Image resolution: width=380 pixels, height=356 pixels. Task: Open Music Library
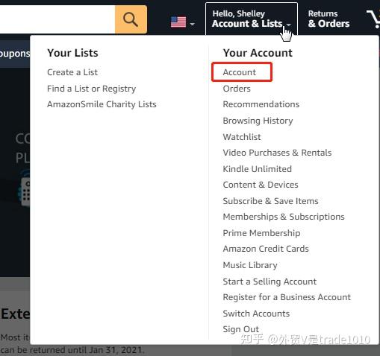[250, 265]
